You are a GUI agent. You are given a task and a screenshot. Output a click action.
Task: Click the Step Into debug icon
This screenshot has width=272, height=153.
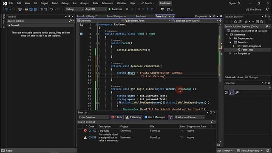pyautogui.click(x=147, y=9)
